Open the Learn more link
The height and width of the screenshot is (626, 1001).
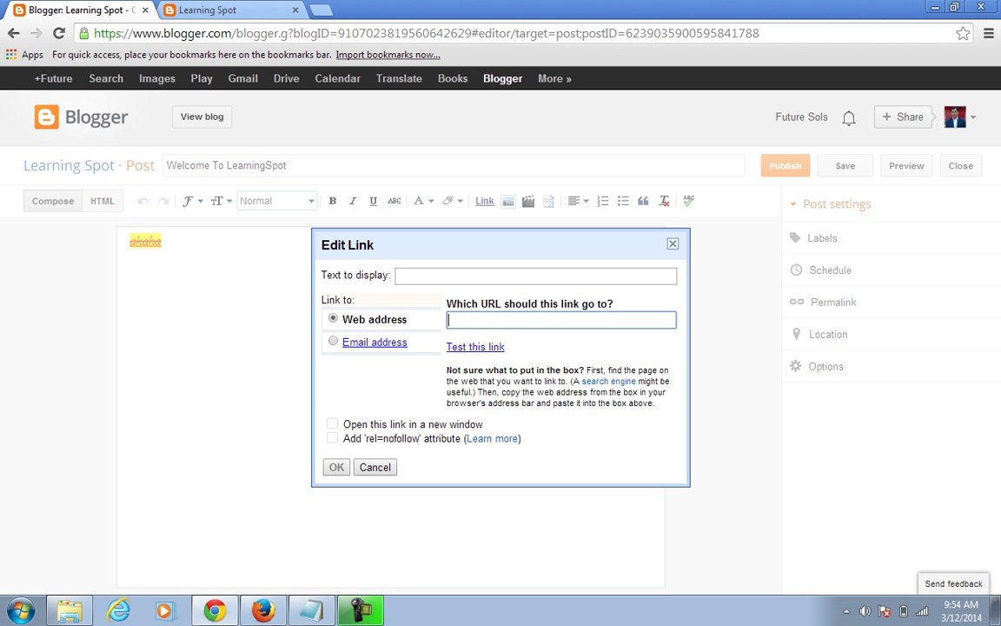pos(492,439)
